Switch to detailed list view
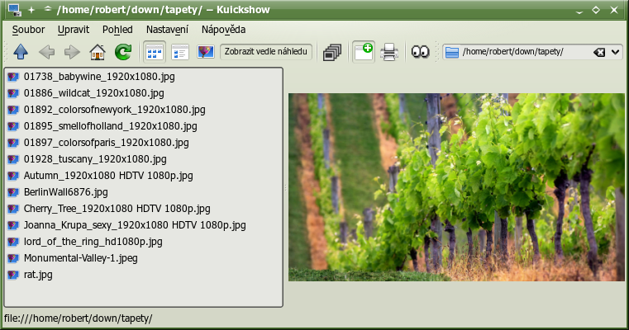Image resolution: width=629 pixels, height=330 pixels. tap(180, 52)
